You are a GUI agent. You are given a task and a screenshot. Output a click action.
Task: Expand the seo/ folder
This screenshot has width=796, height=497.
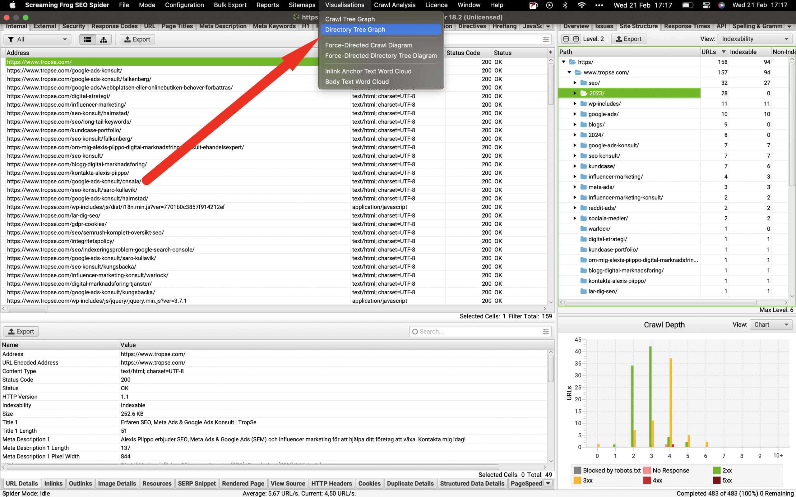click(x=575, y=83)
